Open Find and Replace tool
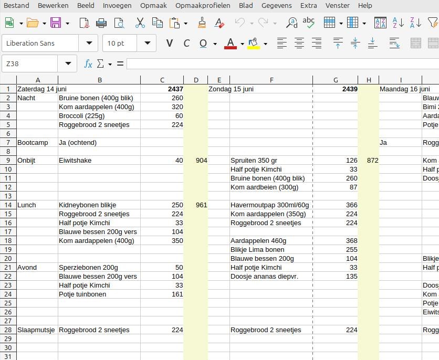 coord(291,23)
